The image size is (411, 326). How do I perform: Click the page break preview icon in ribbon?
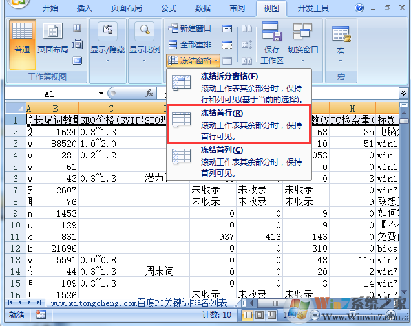coord(77,28)
